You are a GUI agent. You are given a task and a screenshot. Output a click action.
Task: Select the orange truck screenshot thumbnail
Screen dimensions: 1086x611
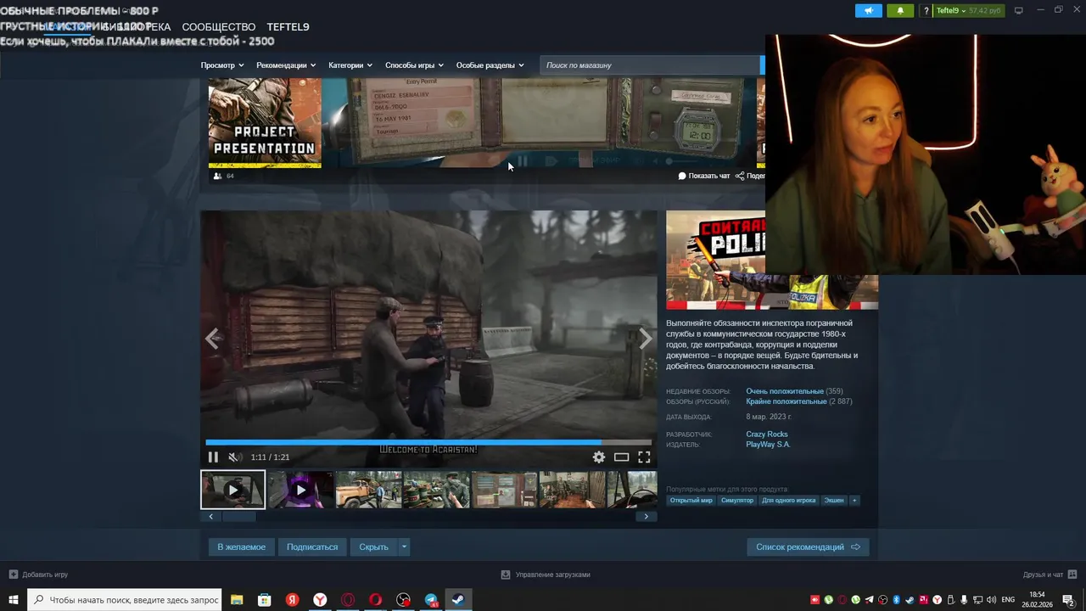tap(368, 490)
